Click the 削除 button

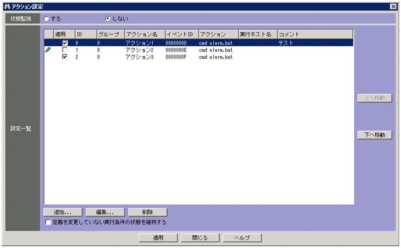coord(148,212)
